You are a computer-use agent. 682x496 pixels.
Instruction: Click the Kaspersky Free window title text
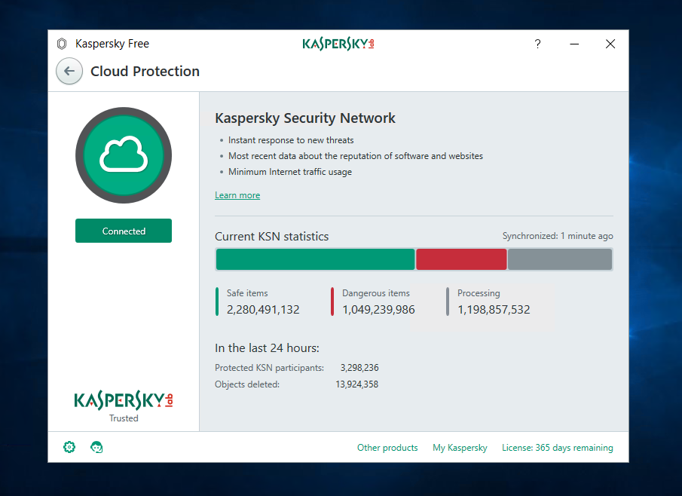pyautogui.click(x=112, y=44)
